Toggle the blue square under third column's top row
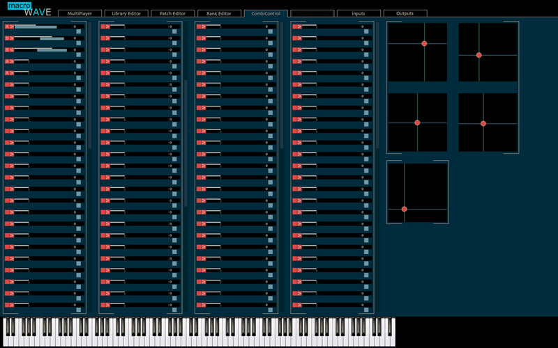Screen dimensions: 558x348 [x=271, y=31]
